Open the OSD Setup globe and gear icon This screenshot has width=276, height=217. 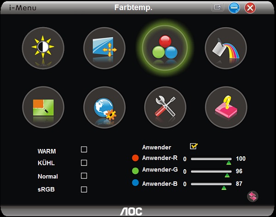point(104,107)
